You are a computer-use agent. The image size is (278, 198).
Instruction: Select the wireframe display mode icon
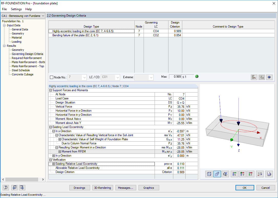click(209, 174)
